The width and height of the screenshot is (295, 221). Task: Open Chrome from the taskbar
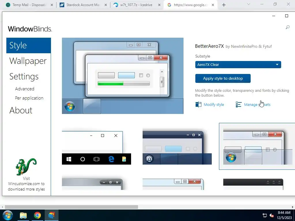click(37, 215)
